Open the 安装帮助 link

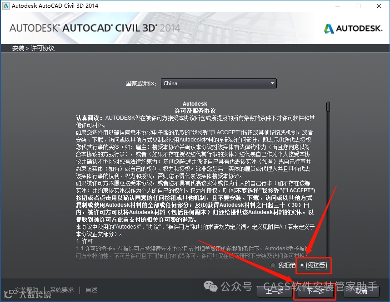point(26,290)
